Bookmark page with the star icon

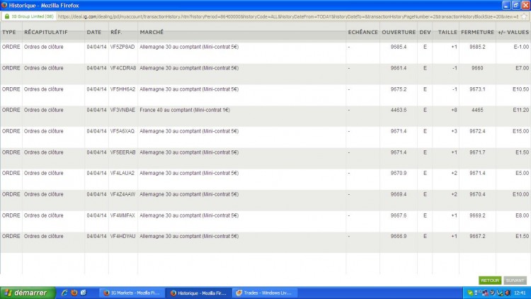[x=525, y=16]
